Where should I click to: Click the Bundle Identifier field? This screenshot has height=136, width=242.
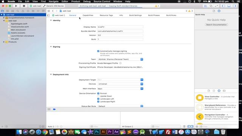click(120, 31)
